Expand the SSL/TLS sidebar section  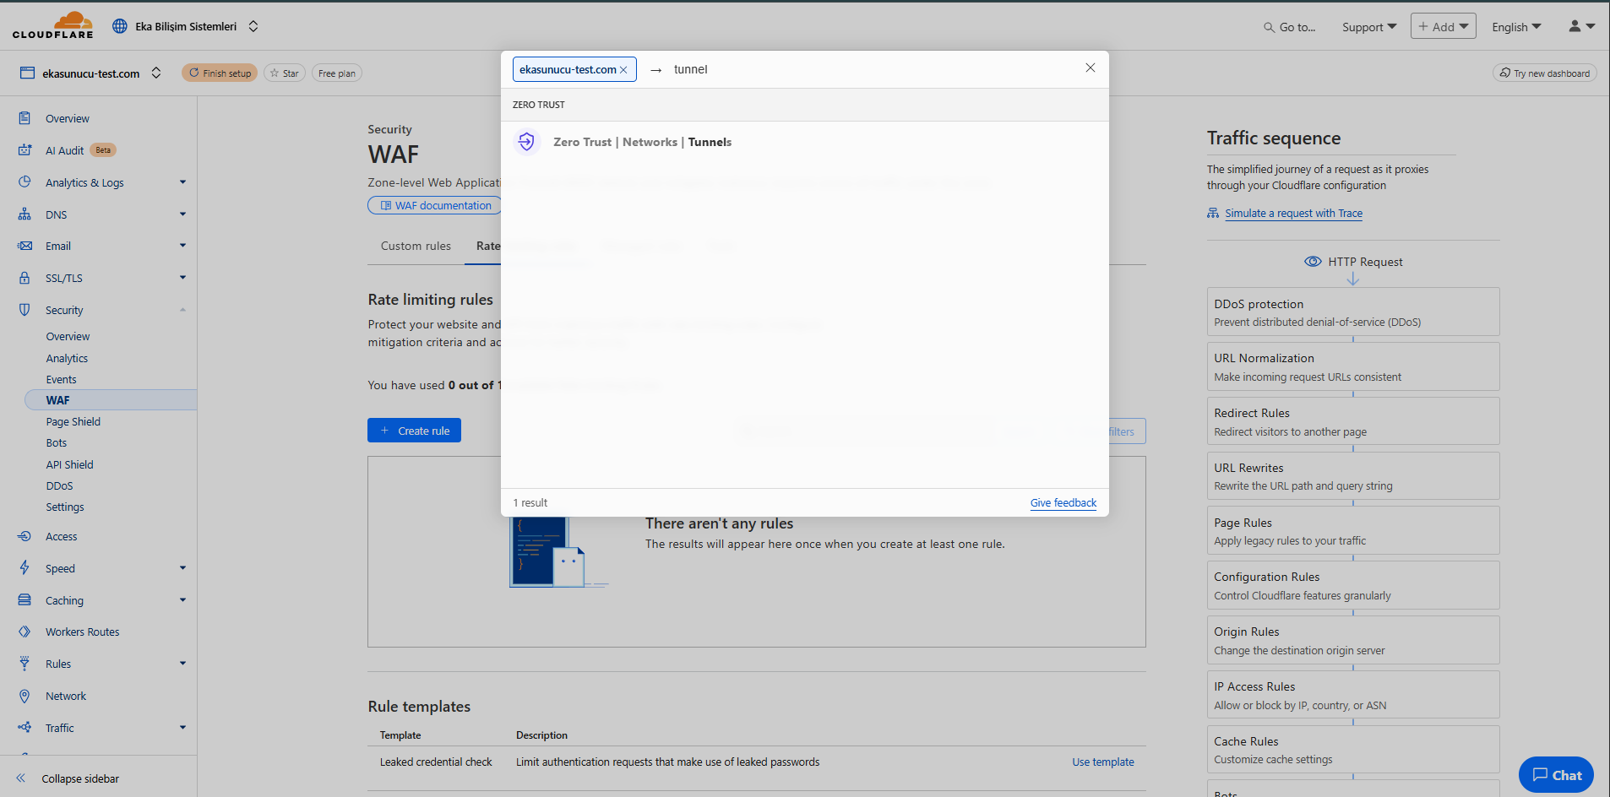182,278
